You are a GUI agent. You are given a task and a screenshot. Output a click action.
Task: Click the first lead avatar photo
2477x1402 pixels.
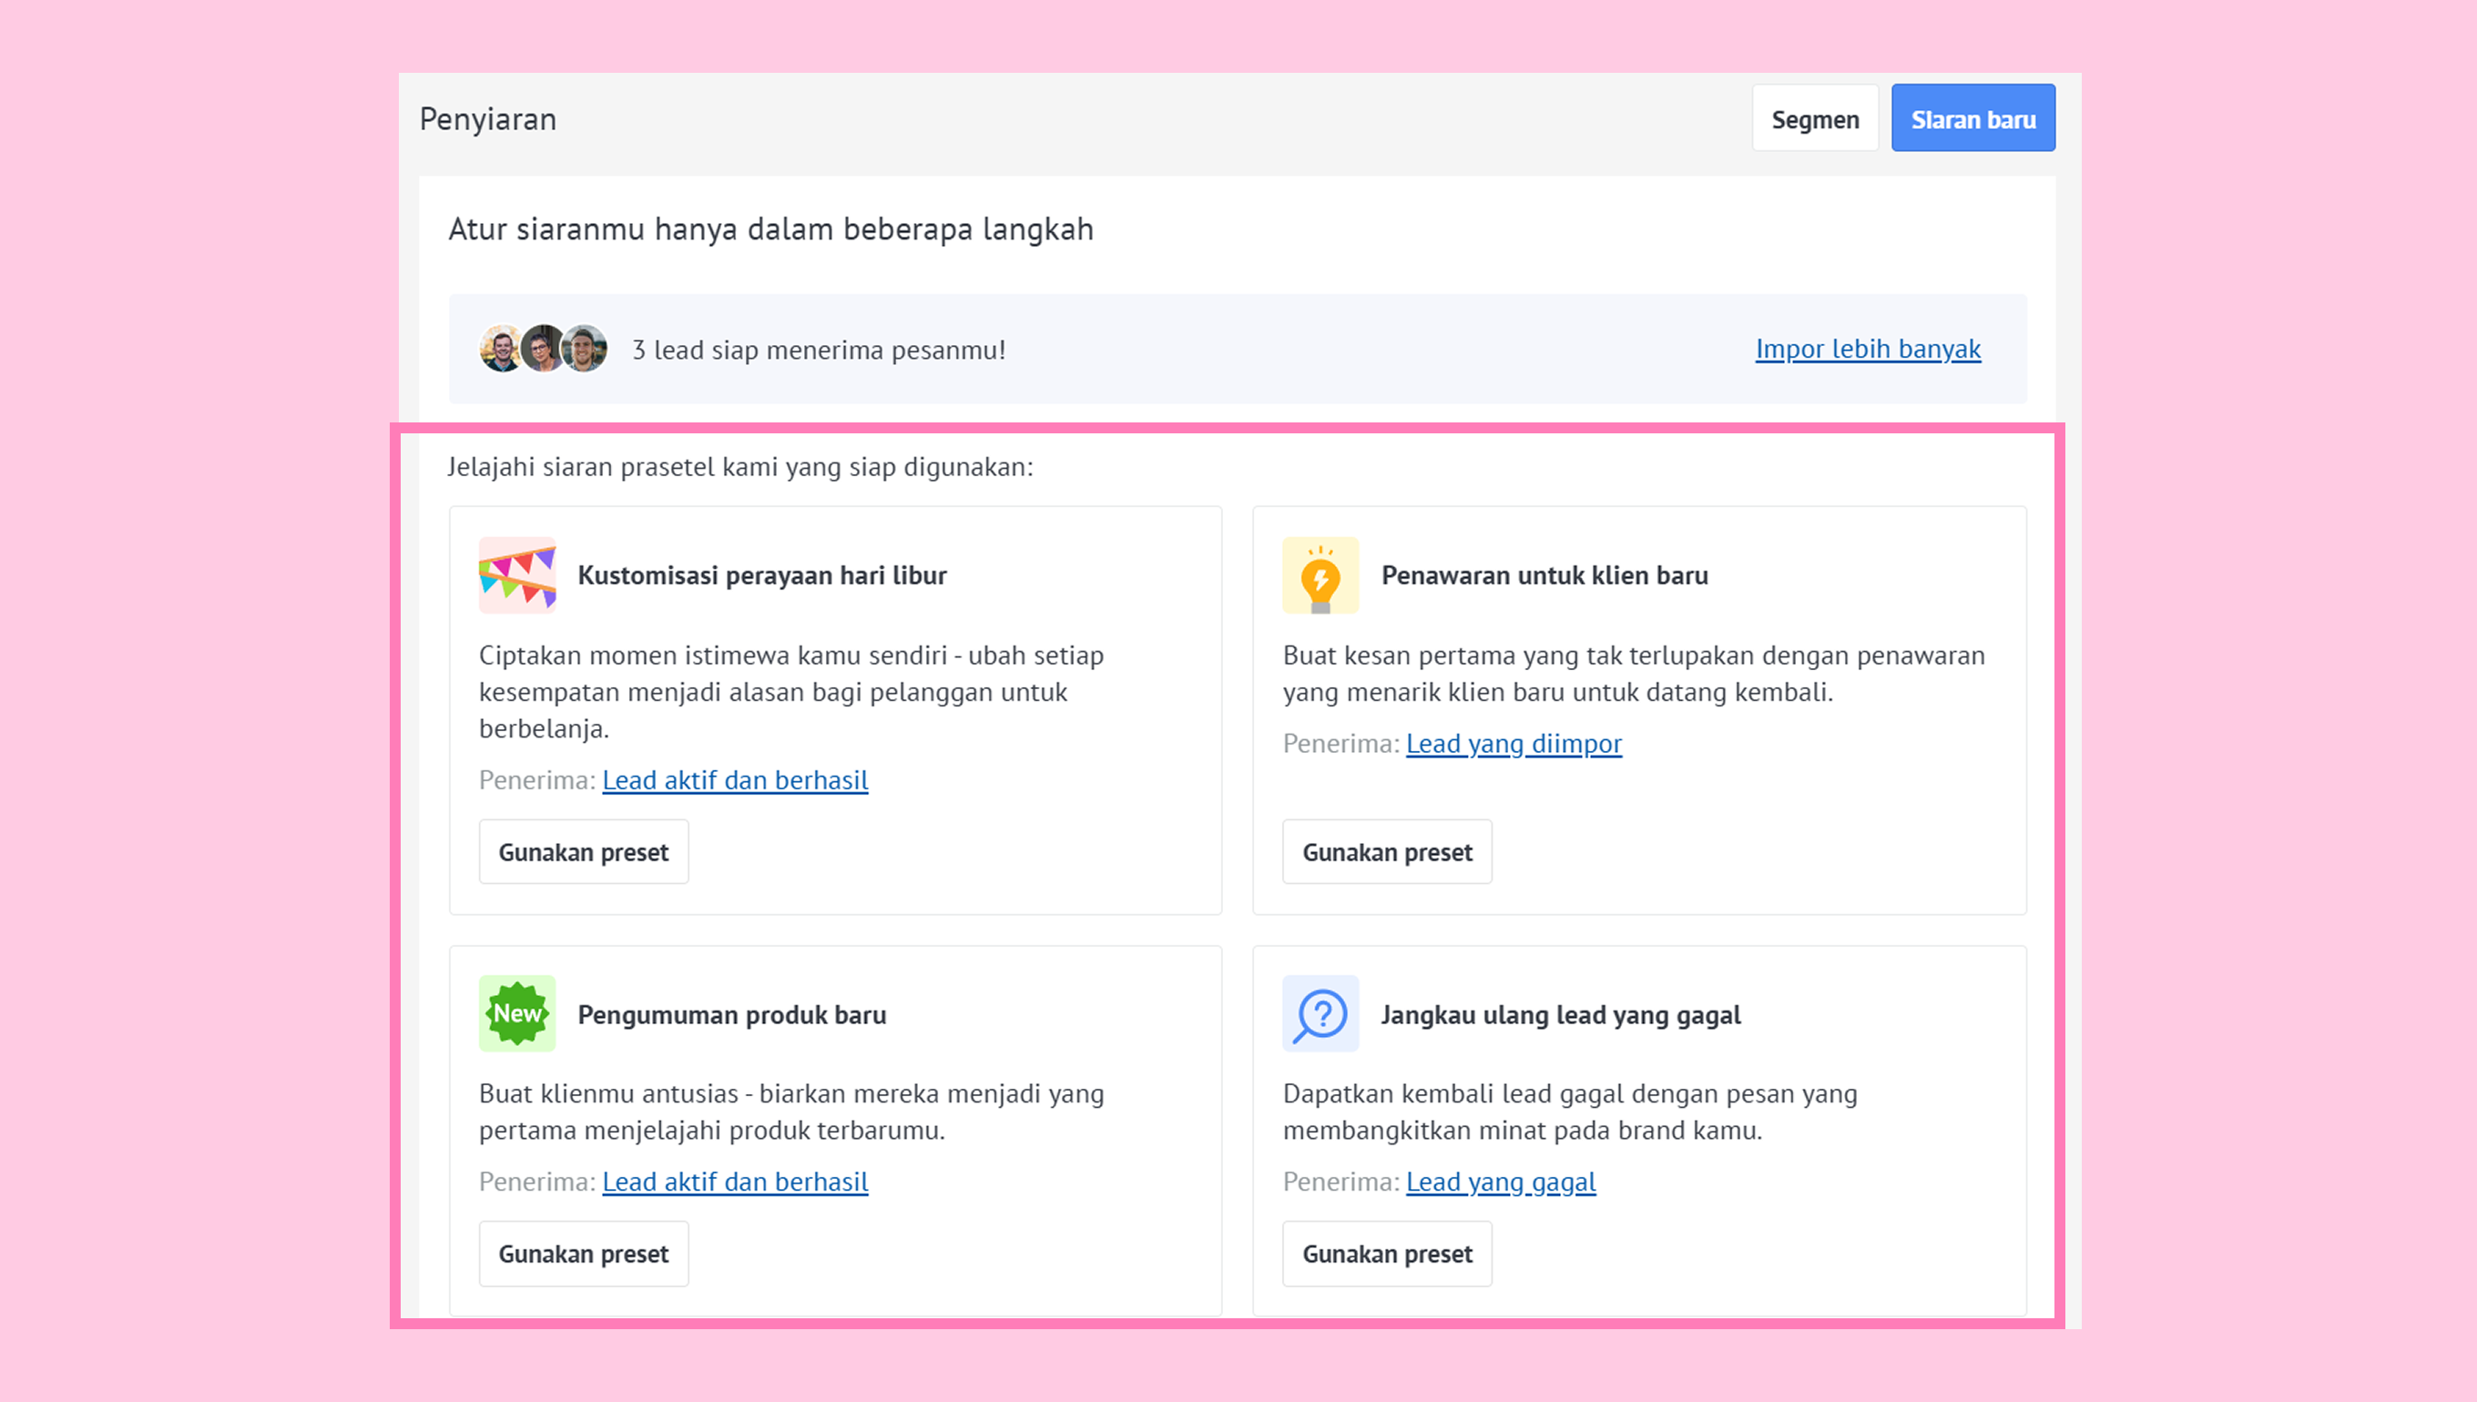point(501,349)
